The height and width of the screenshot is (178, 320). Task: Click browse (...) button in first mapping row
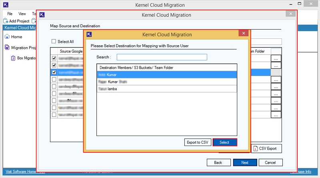(x=276, y=58)
